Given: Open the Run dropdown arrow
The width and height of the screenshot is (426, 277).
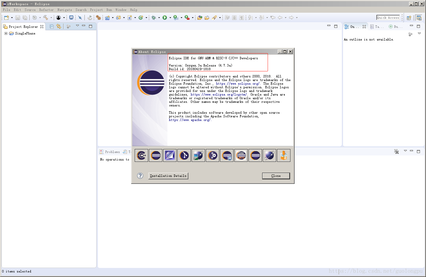Looking at the screenshot, I should (170, 18).
